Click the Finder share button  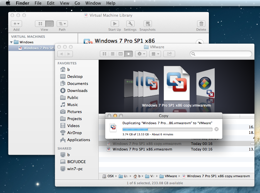[x=169, y=54]
